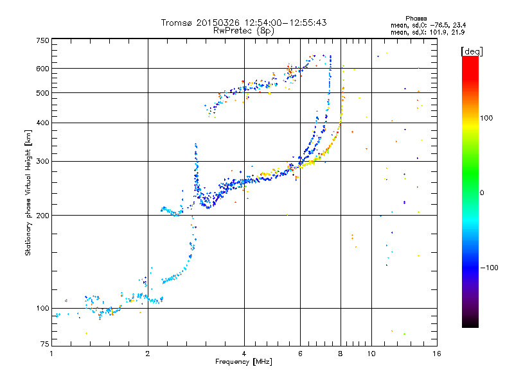The image size is (514, 385).
Task: Click y-axis tick label '100'
Action: tap(42, 308)
